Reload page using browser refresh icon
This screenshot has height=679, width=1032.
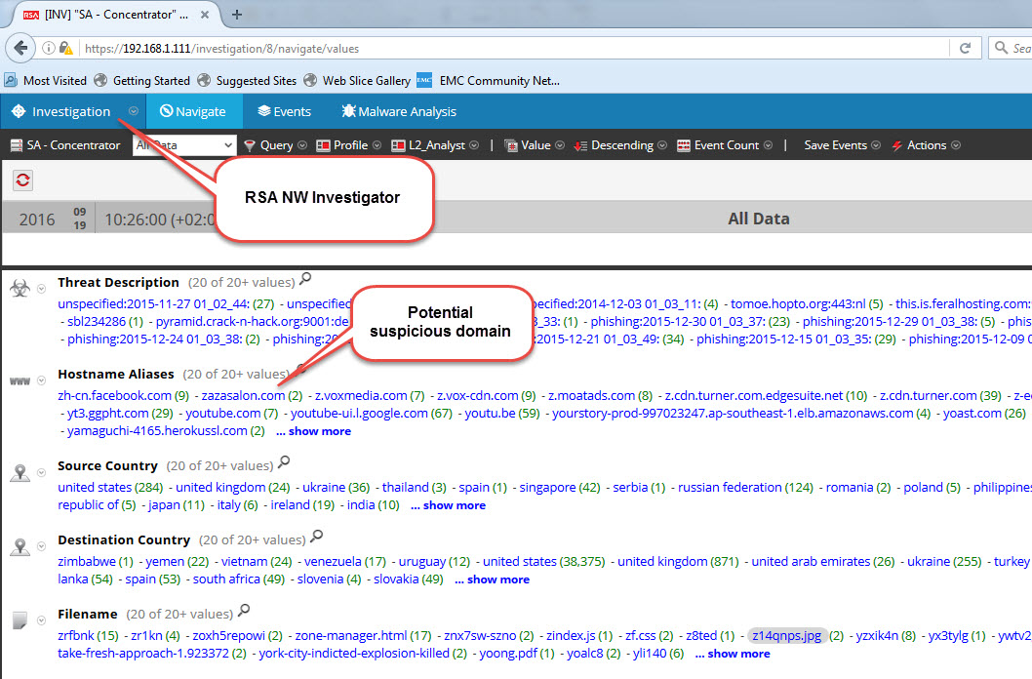click(965, 48)
